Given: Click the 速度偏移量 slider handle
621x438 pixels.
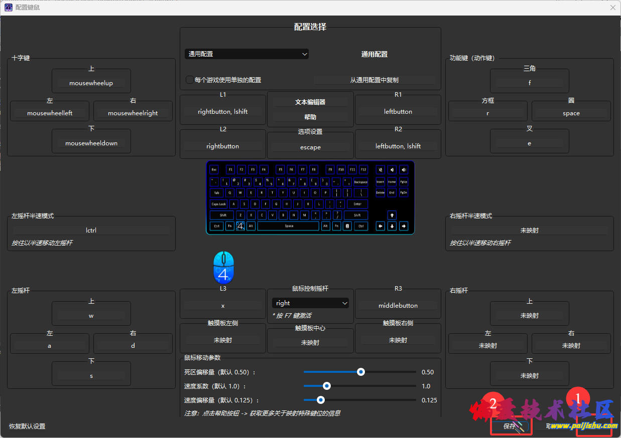Looking at the screenshot, I should click(321, 400).
